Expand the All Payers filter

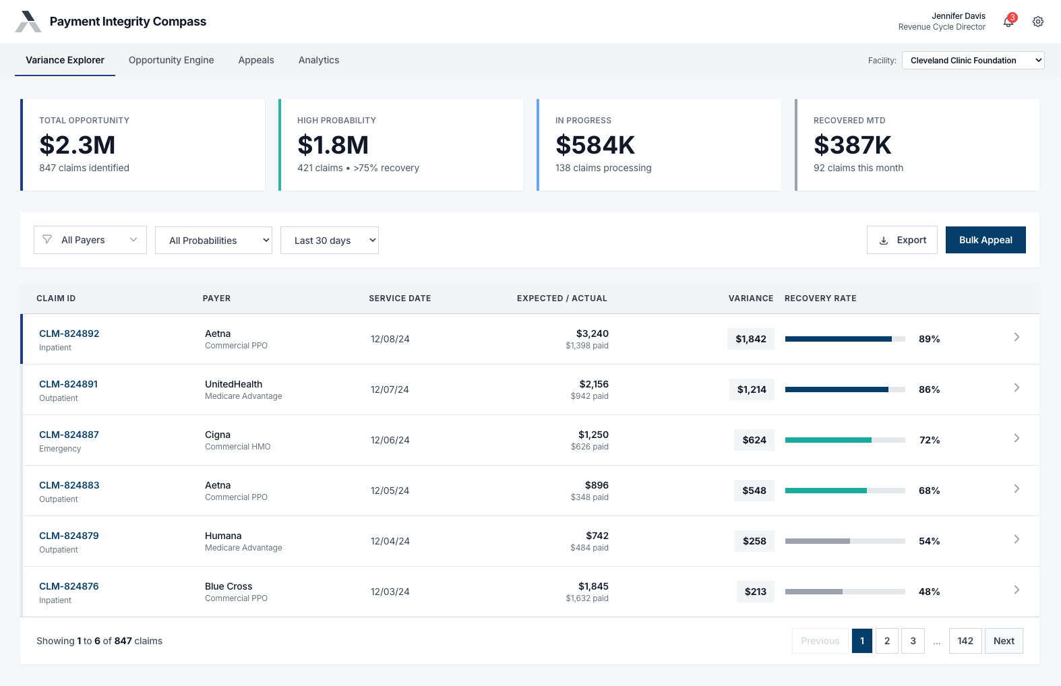90,240
